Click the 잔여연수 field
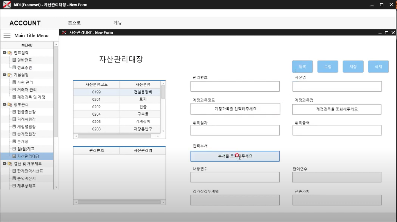The image size is (397, 222). tap(337, 177)
